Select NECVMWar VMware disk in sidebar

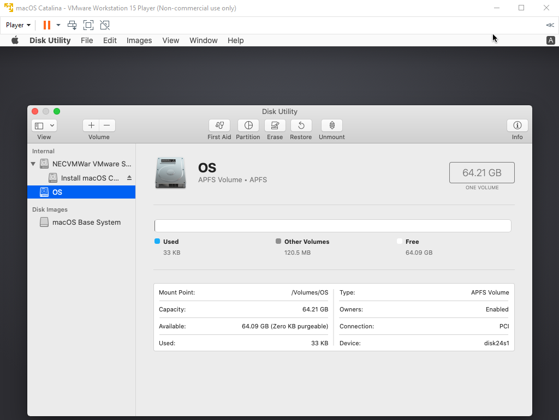pos(82,164)
